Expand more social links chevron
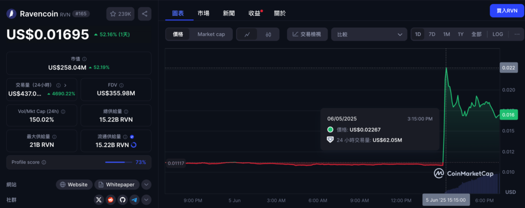This screenshot has height=208, width=525. (x=146, y=200)
